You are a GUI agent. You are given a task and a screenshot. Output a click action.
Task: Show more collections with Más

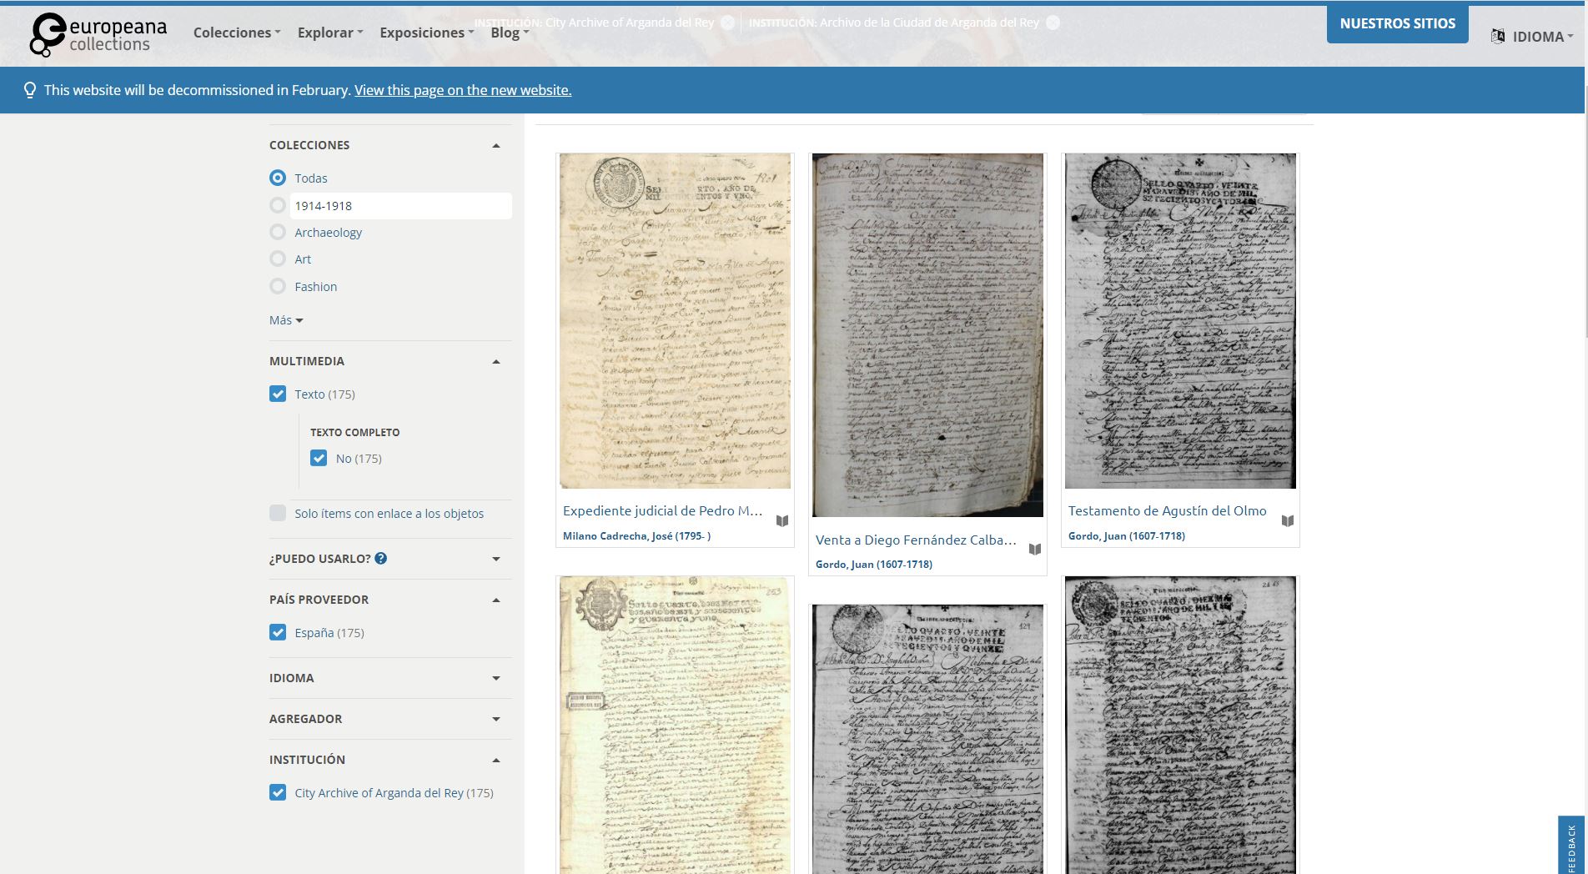click(x=286, y=320)
